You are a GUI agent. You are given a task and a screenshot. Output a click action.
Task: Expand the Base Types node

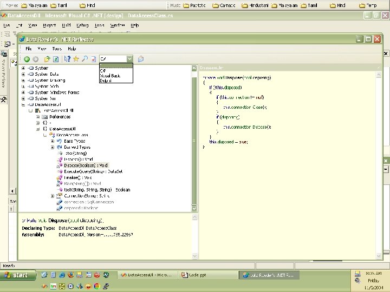[x=53, y=141]
